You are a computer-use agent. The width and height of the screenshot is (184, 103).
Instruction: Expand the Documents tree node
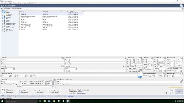point(3,16)
